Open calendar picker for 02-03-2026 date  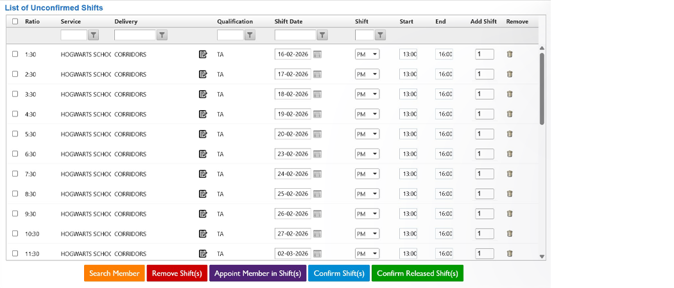(317, 253)
